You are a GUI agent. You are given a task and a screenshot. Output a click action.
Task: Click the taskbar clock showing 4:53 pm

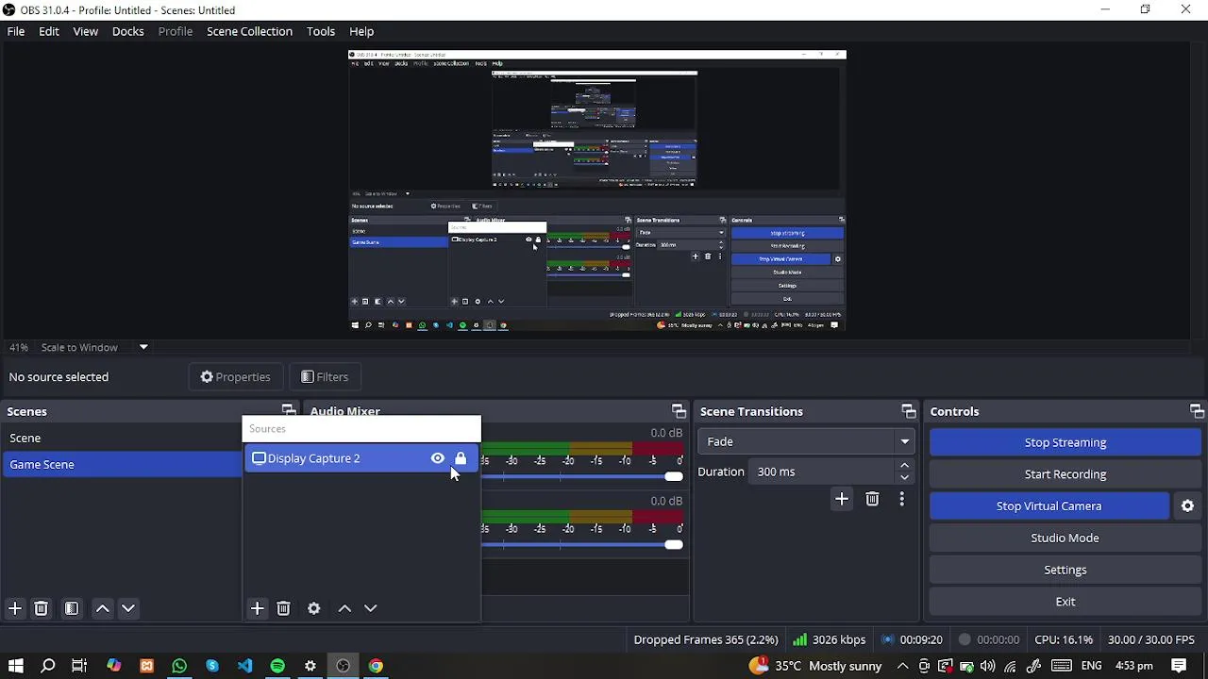click(x=1133, y=666)
